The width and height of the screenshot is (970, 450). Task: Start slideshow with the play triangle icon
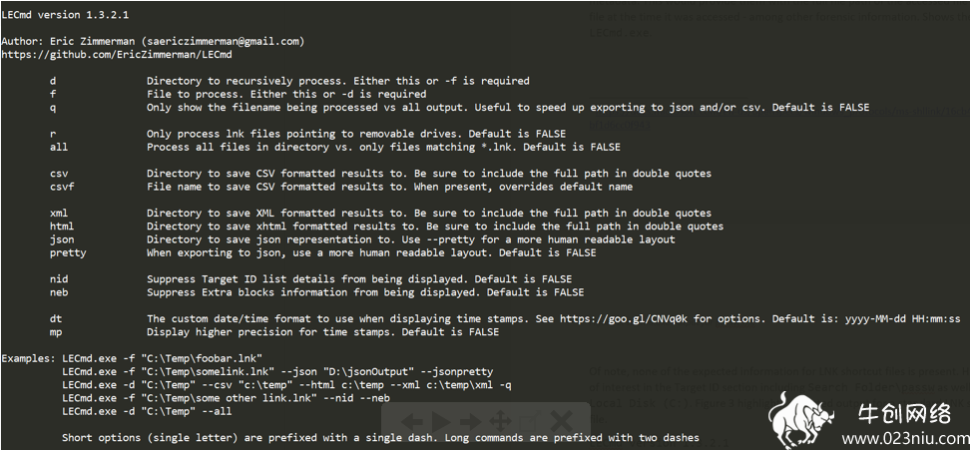pyautogui.click(x=441, y=422)
